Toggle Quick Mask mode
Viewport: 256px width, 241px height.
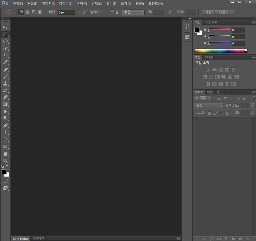[x=5, y=181]
